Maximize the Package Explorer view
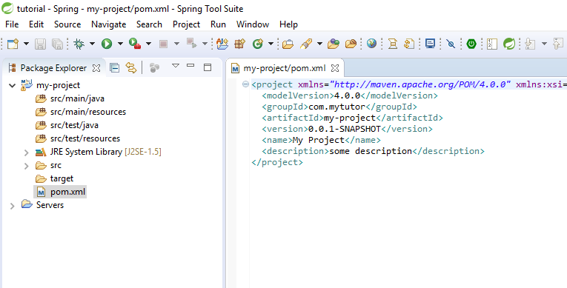The height and width of the screenshot is (288, 567). [208, 67]
